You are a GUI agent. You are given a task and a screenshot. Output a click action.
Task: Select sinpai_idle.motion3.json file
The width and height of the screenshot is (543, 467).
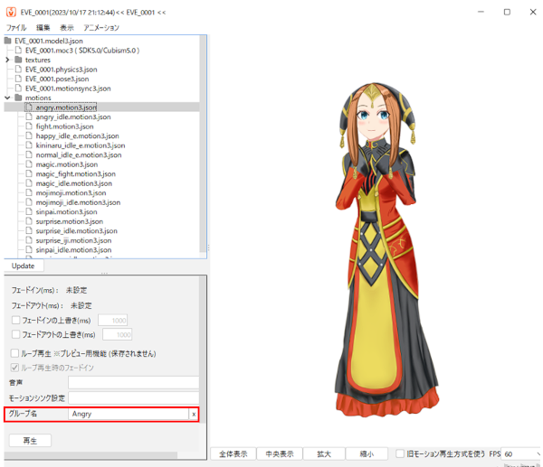pos(73,250)
